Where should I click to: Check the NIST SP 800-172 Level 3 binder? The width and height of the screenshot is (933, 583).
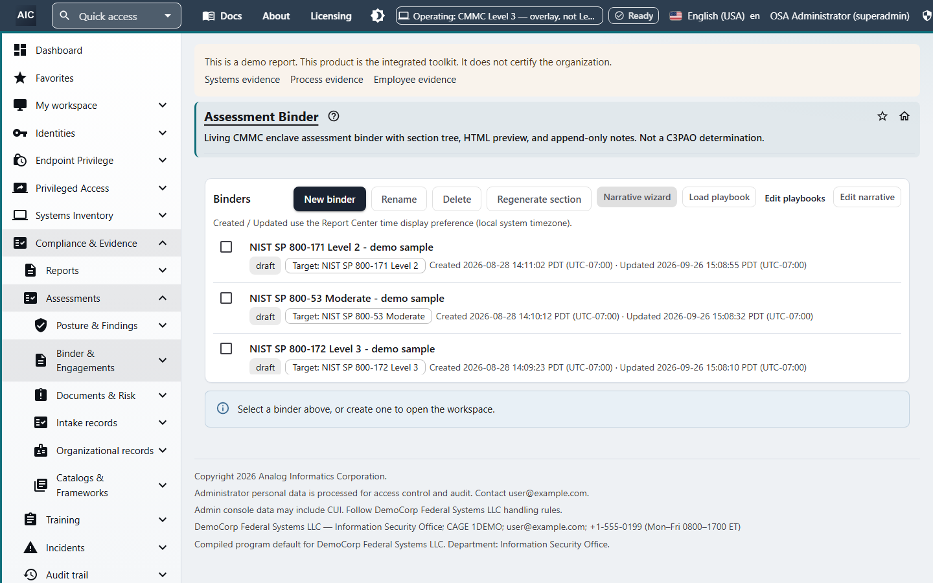click(x=226, y=349)
